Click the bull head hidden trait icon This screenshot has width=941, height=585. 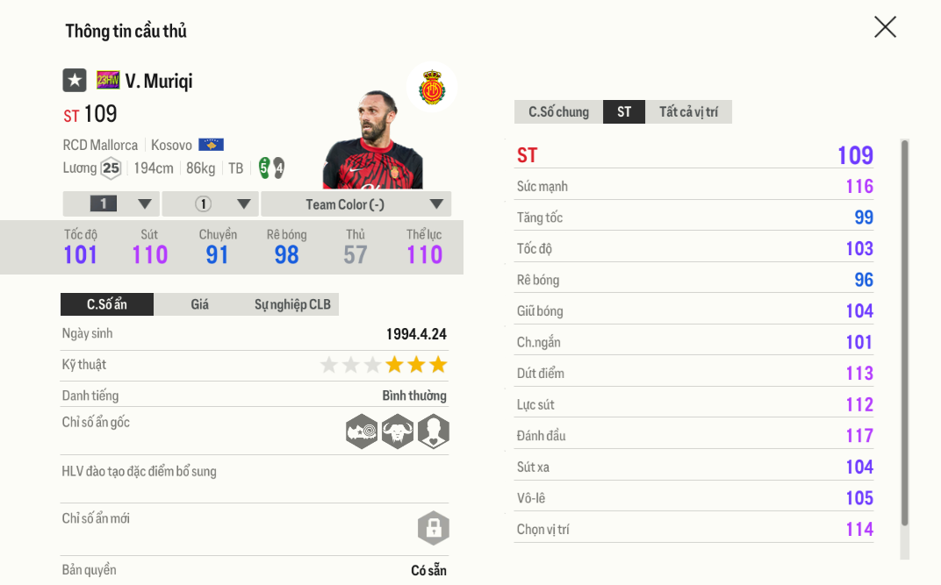pyautogui.click(x=398, y=431)
